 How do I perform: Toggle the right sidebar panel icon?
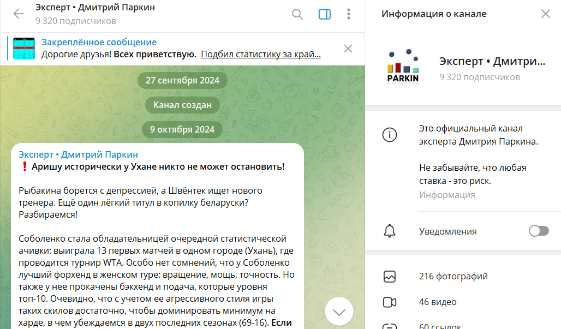point(325,14)
